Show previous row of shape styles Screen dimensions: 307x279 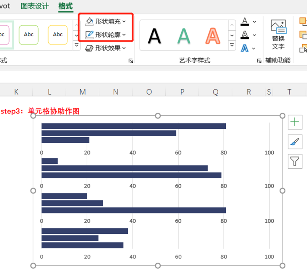(77, 25)
